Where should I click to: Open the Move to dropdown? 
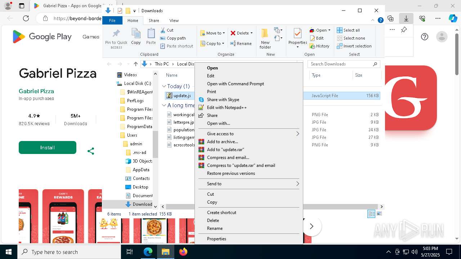click(212, 33)
